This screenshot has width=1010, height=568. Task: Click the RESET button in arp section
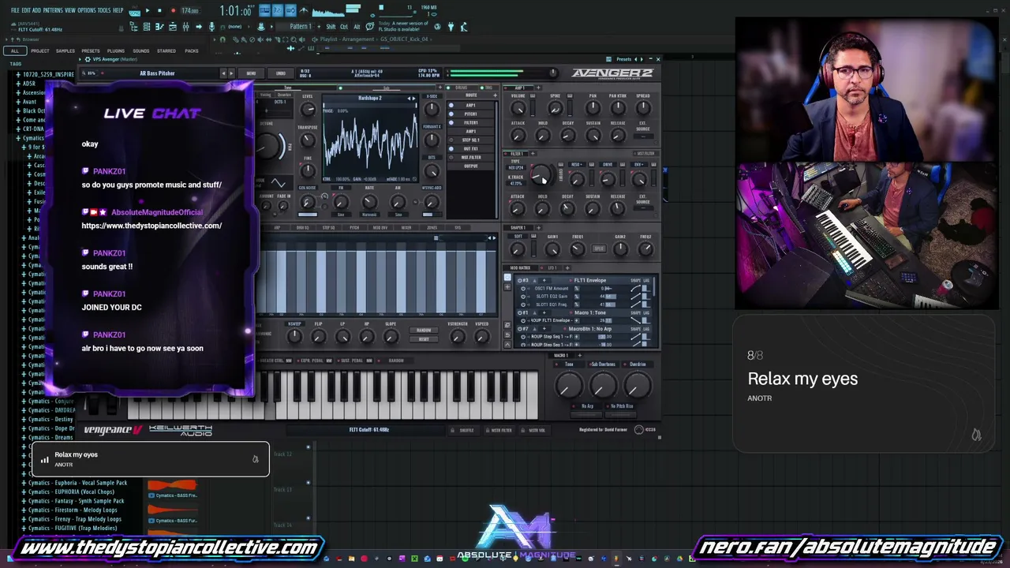click(x=424, y=339)
